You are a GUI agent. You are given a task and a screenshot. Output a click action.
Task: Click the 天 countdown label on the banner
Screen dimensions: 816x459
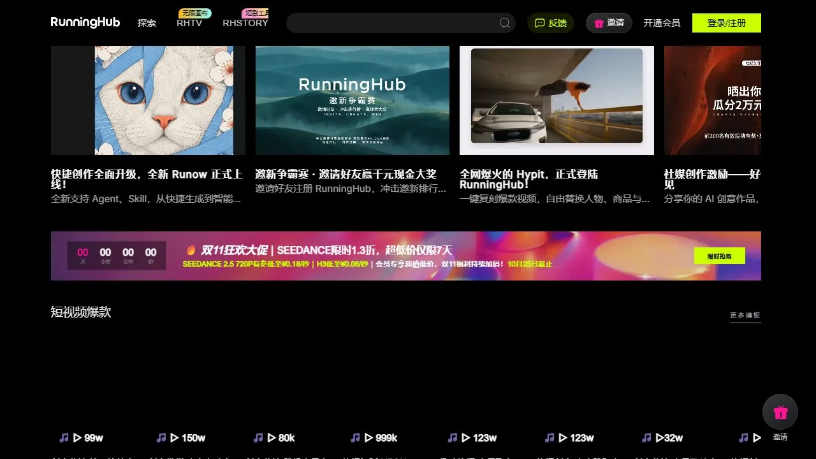point(83,262)
